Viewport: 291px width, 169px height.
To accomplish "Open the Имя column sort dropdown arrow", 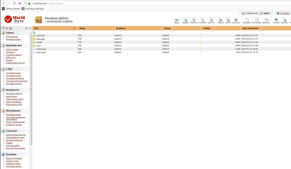I will [x=75, y=28].
